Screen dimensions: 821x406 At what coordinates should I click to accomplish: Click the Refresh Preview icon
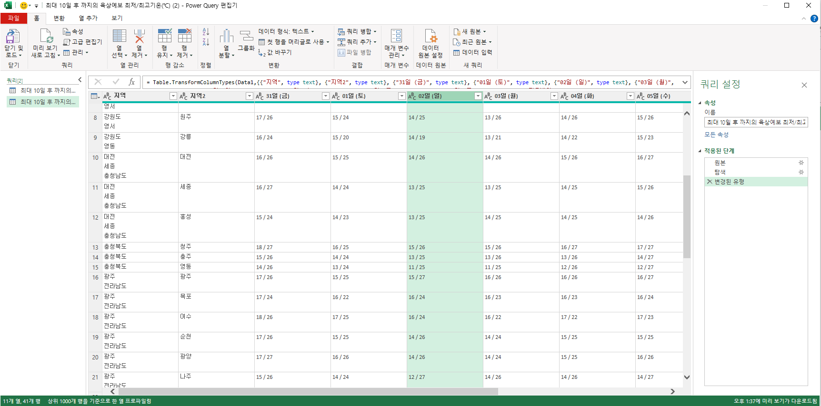46,36
